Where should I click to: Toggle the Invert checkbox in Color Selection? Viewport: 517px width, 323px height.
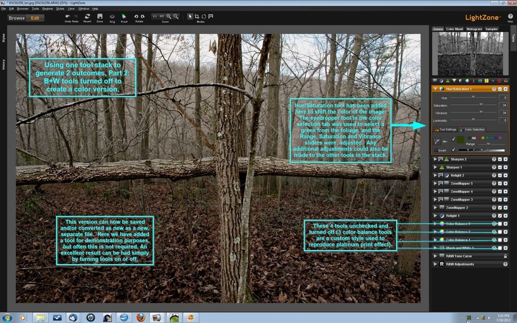pos(436,150)
